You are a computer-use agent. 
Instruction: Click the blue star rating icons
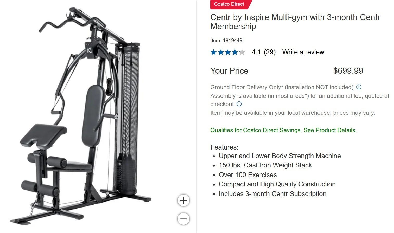point(224,52)
